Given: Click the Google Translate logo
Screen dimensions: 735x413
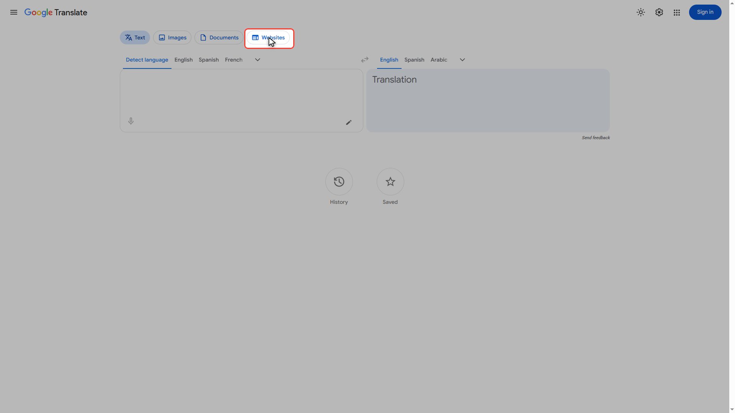Looking at the screenshot, I should [x=56, y=12].
